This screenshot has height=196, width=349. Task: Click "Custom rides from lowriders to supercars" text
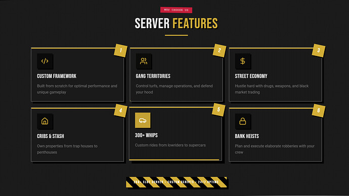170,145
